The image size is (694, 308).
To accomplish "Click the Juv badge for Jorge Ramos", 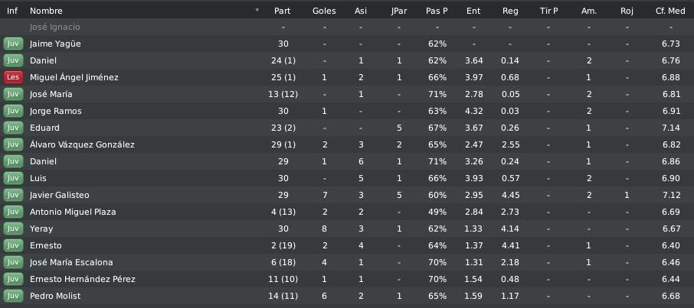I will (13, 111).
